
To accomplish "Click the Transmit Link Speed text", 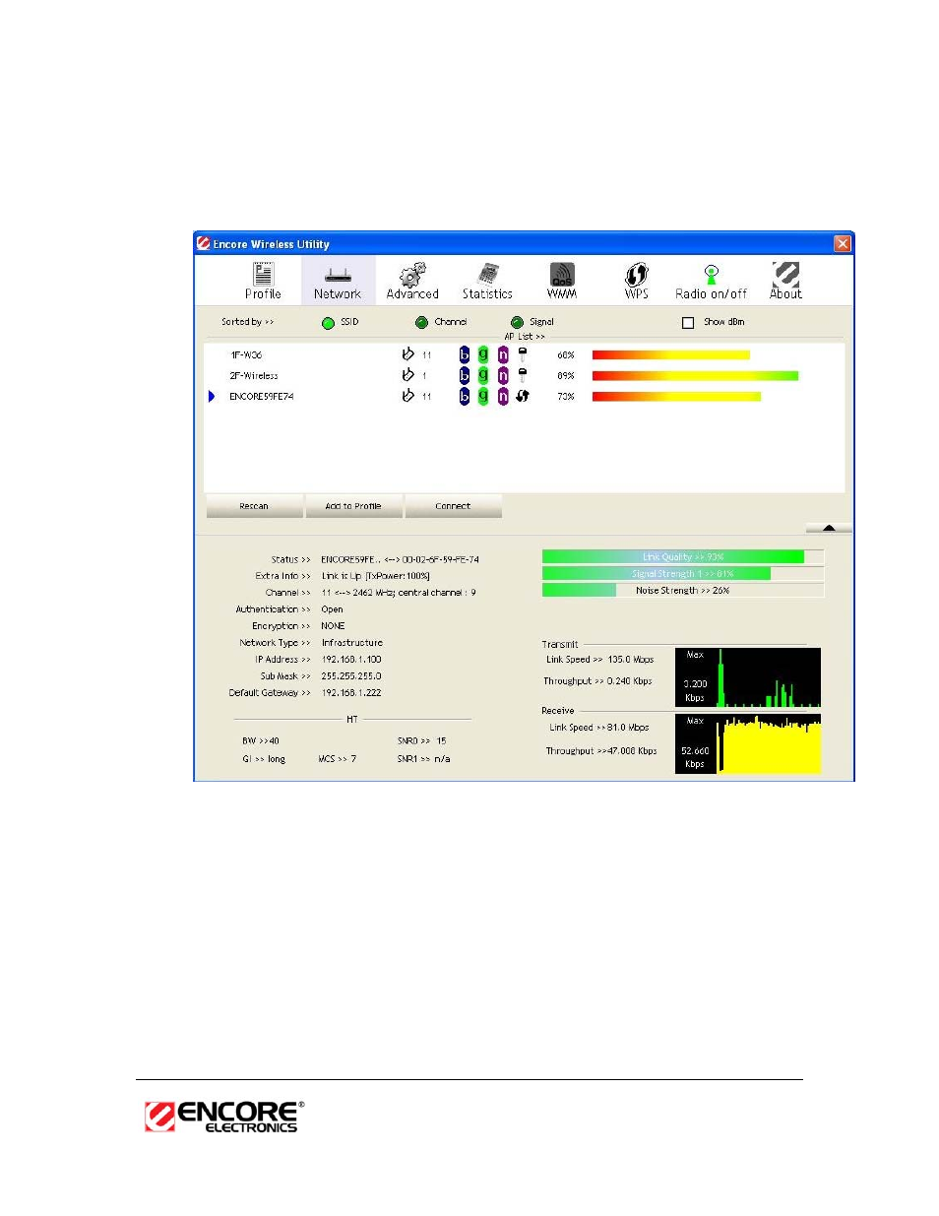I will tap(599, 660).
